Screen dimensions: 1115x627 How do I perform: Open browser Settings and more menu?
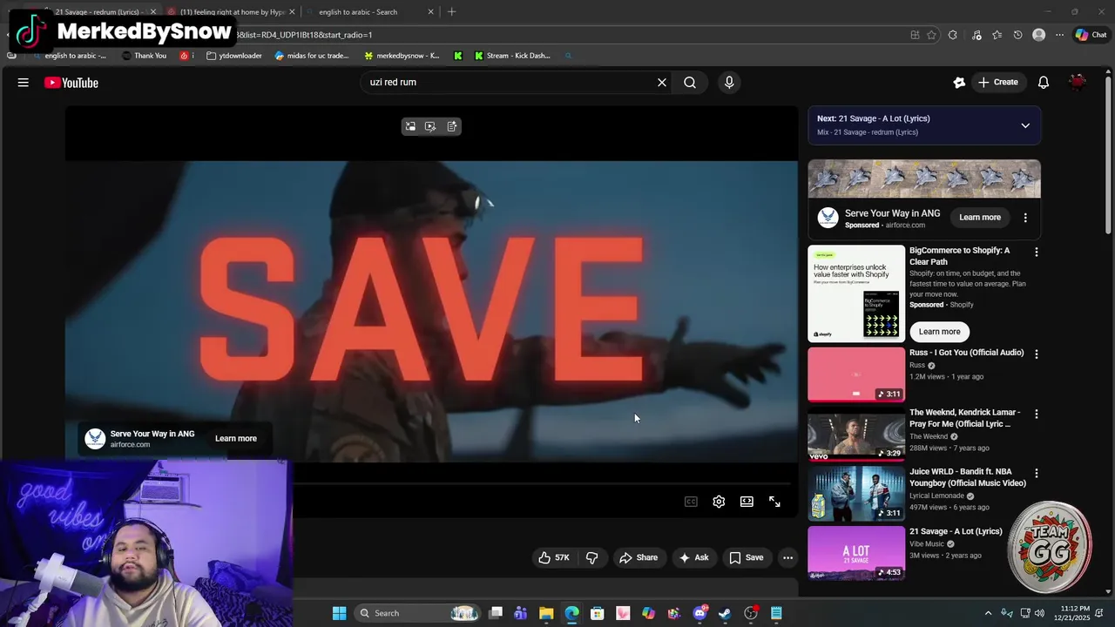point(1059,35)
